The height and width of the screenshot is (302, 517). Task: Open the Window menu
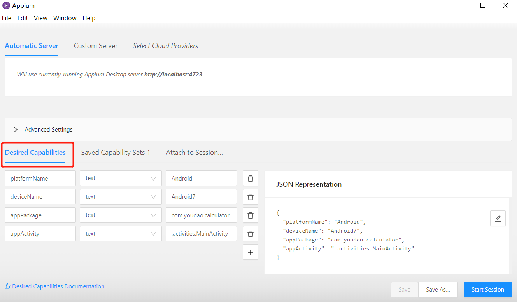65,18
